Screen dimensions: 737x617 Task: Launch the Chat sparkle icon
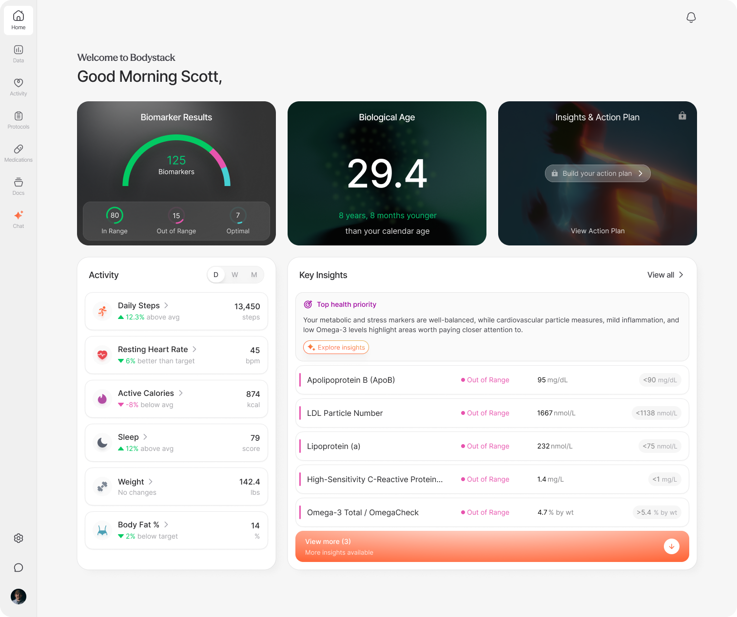click(x=19, y=219)
